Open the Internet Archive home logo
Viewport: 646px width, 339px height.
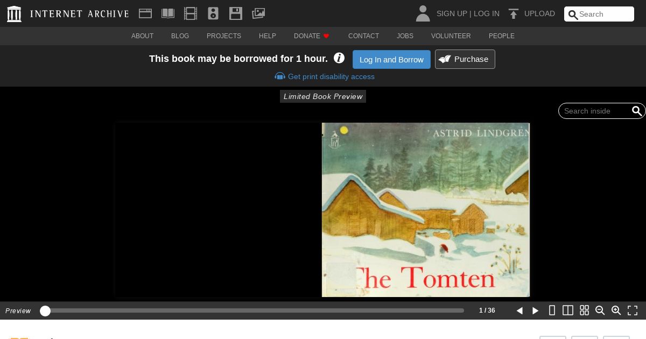point(14,14)
